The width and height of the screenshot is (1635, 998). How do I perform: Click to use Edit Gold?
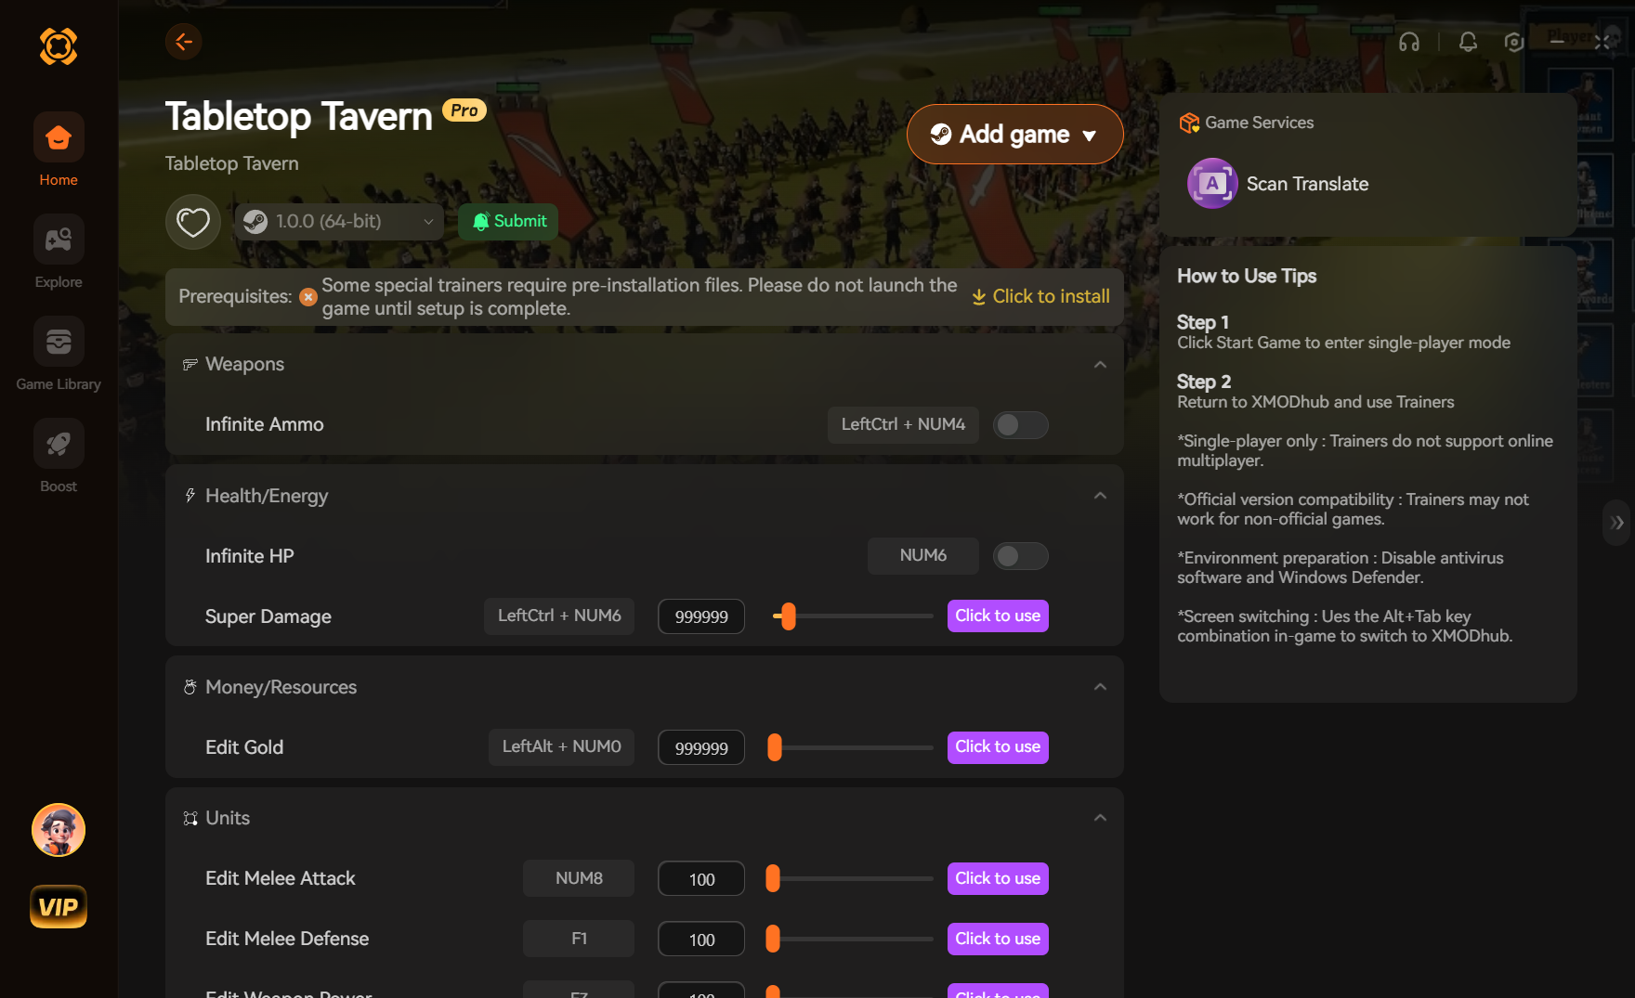point(998,747)
